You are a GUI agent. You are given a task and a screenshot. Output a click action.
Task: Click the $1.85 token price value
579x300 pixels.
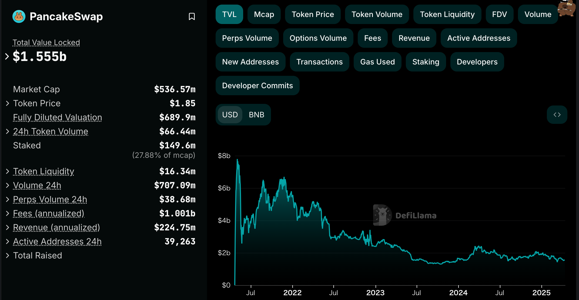pyautogui.click(x=182, y=103)
